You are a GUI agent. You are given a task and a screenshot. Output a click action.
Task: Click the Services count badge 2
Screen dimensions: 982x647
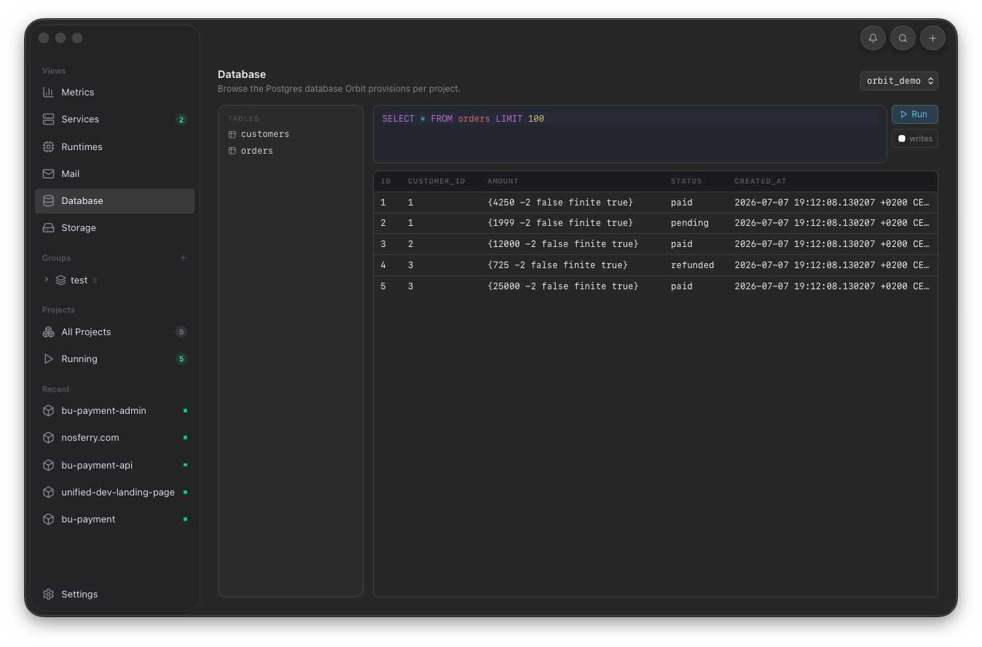(x=181, y=119)
